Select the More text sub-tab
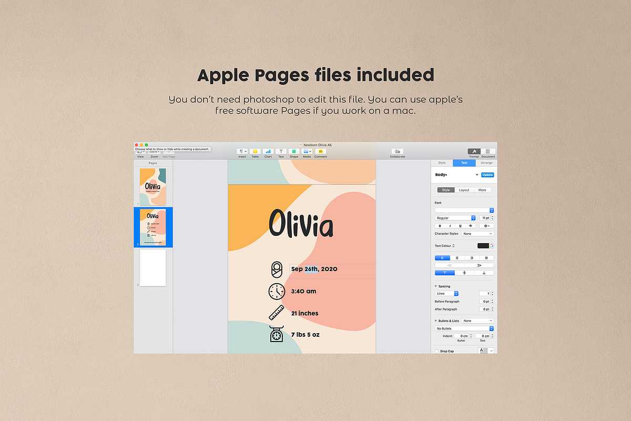 482,190
